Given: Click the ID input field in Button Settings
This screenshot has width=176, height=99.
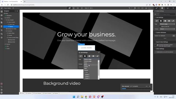Looking at the screenshot, I should coord(167,14).
